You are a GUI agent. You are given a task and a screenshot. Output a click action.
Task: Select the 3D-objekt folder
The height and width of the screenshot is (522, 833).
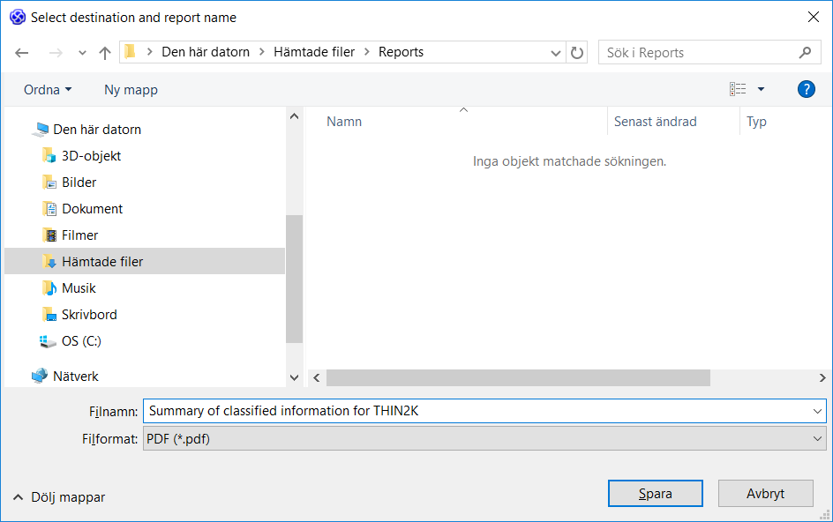click(x=91, y=156)
